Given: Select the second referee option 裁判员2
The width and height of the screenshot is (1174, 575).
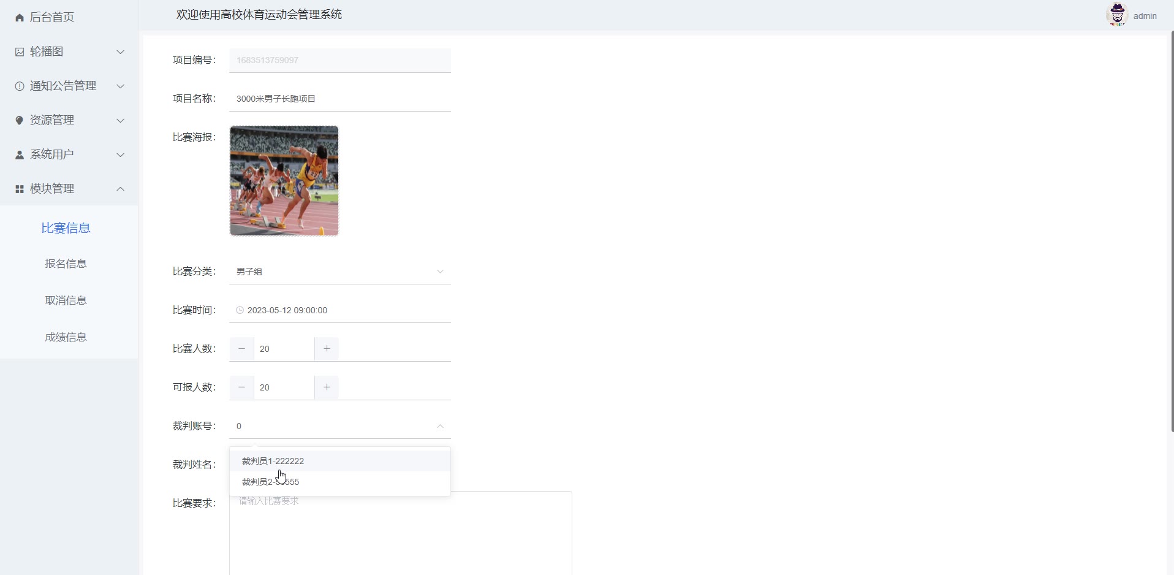Looking at the screenshot, I should [340, 482].
